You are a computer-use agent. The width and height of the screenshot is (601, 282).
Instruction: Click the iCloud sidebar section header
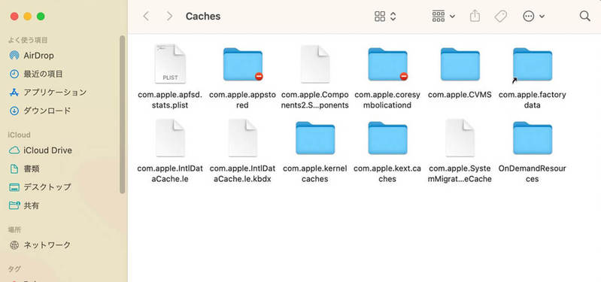[19, 135]
